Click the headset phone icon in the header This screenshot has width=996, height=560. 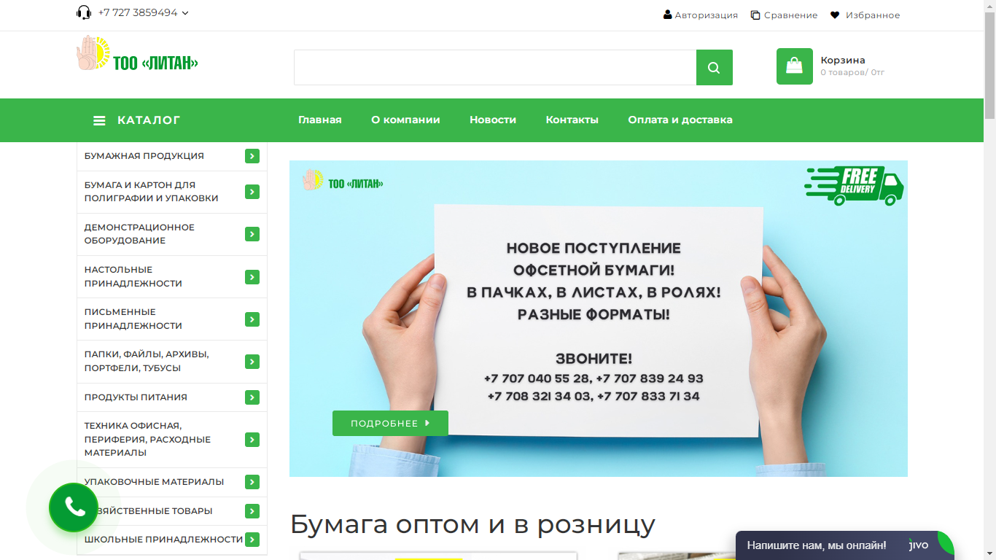coord(82,12)
